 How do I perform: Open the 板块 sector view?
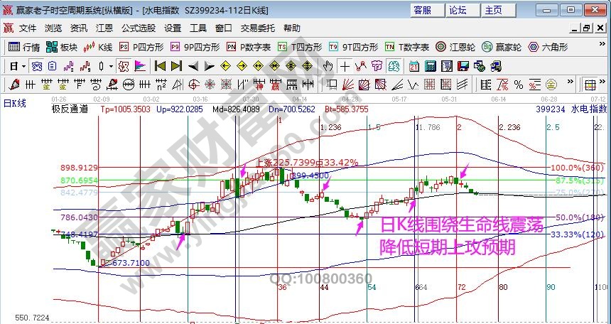pos(62,47)
